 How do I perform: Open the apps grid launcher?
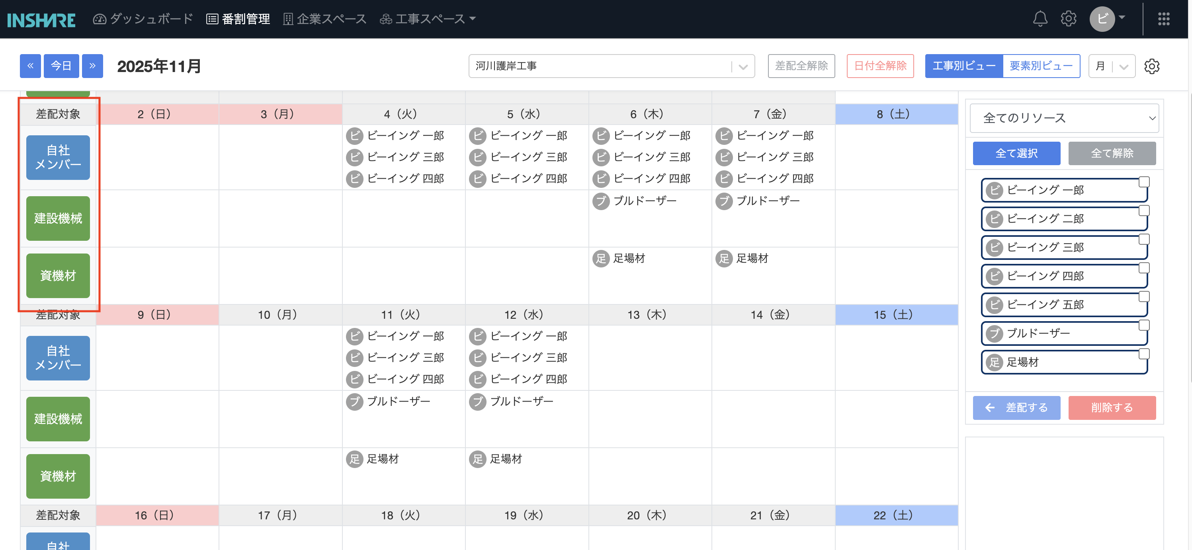tap(1163, 19)
